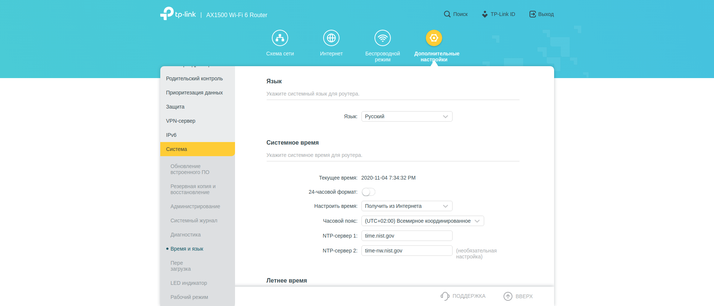
Task: Open the Language (Язык) dropdown
Action: click(x=406, y=116)
